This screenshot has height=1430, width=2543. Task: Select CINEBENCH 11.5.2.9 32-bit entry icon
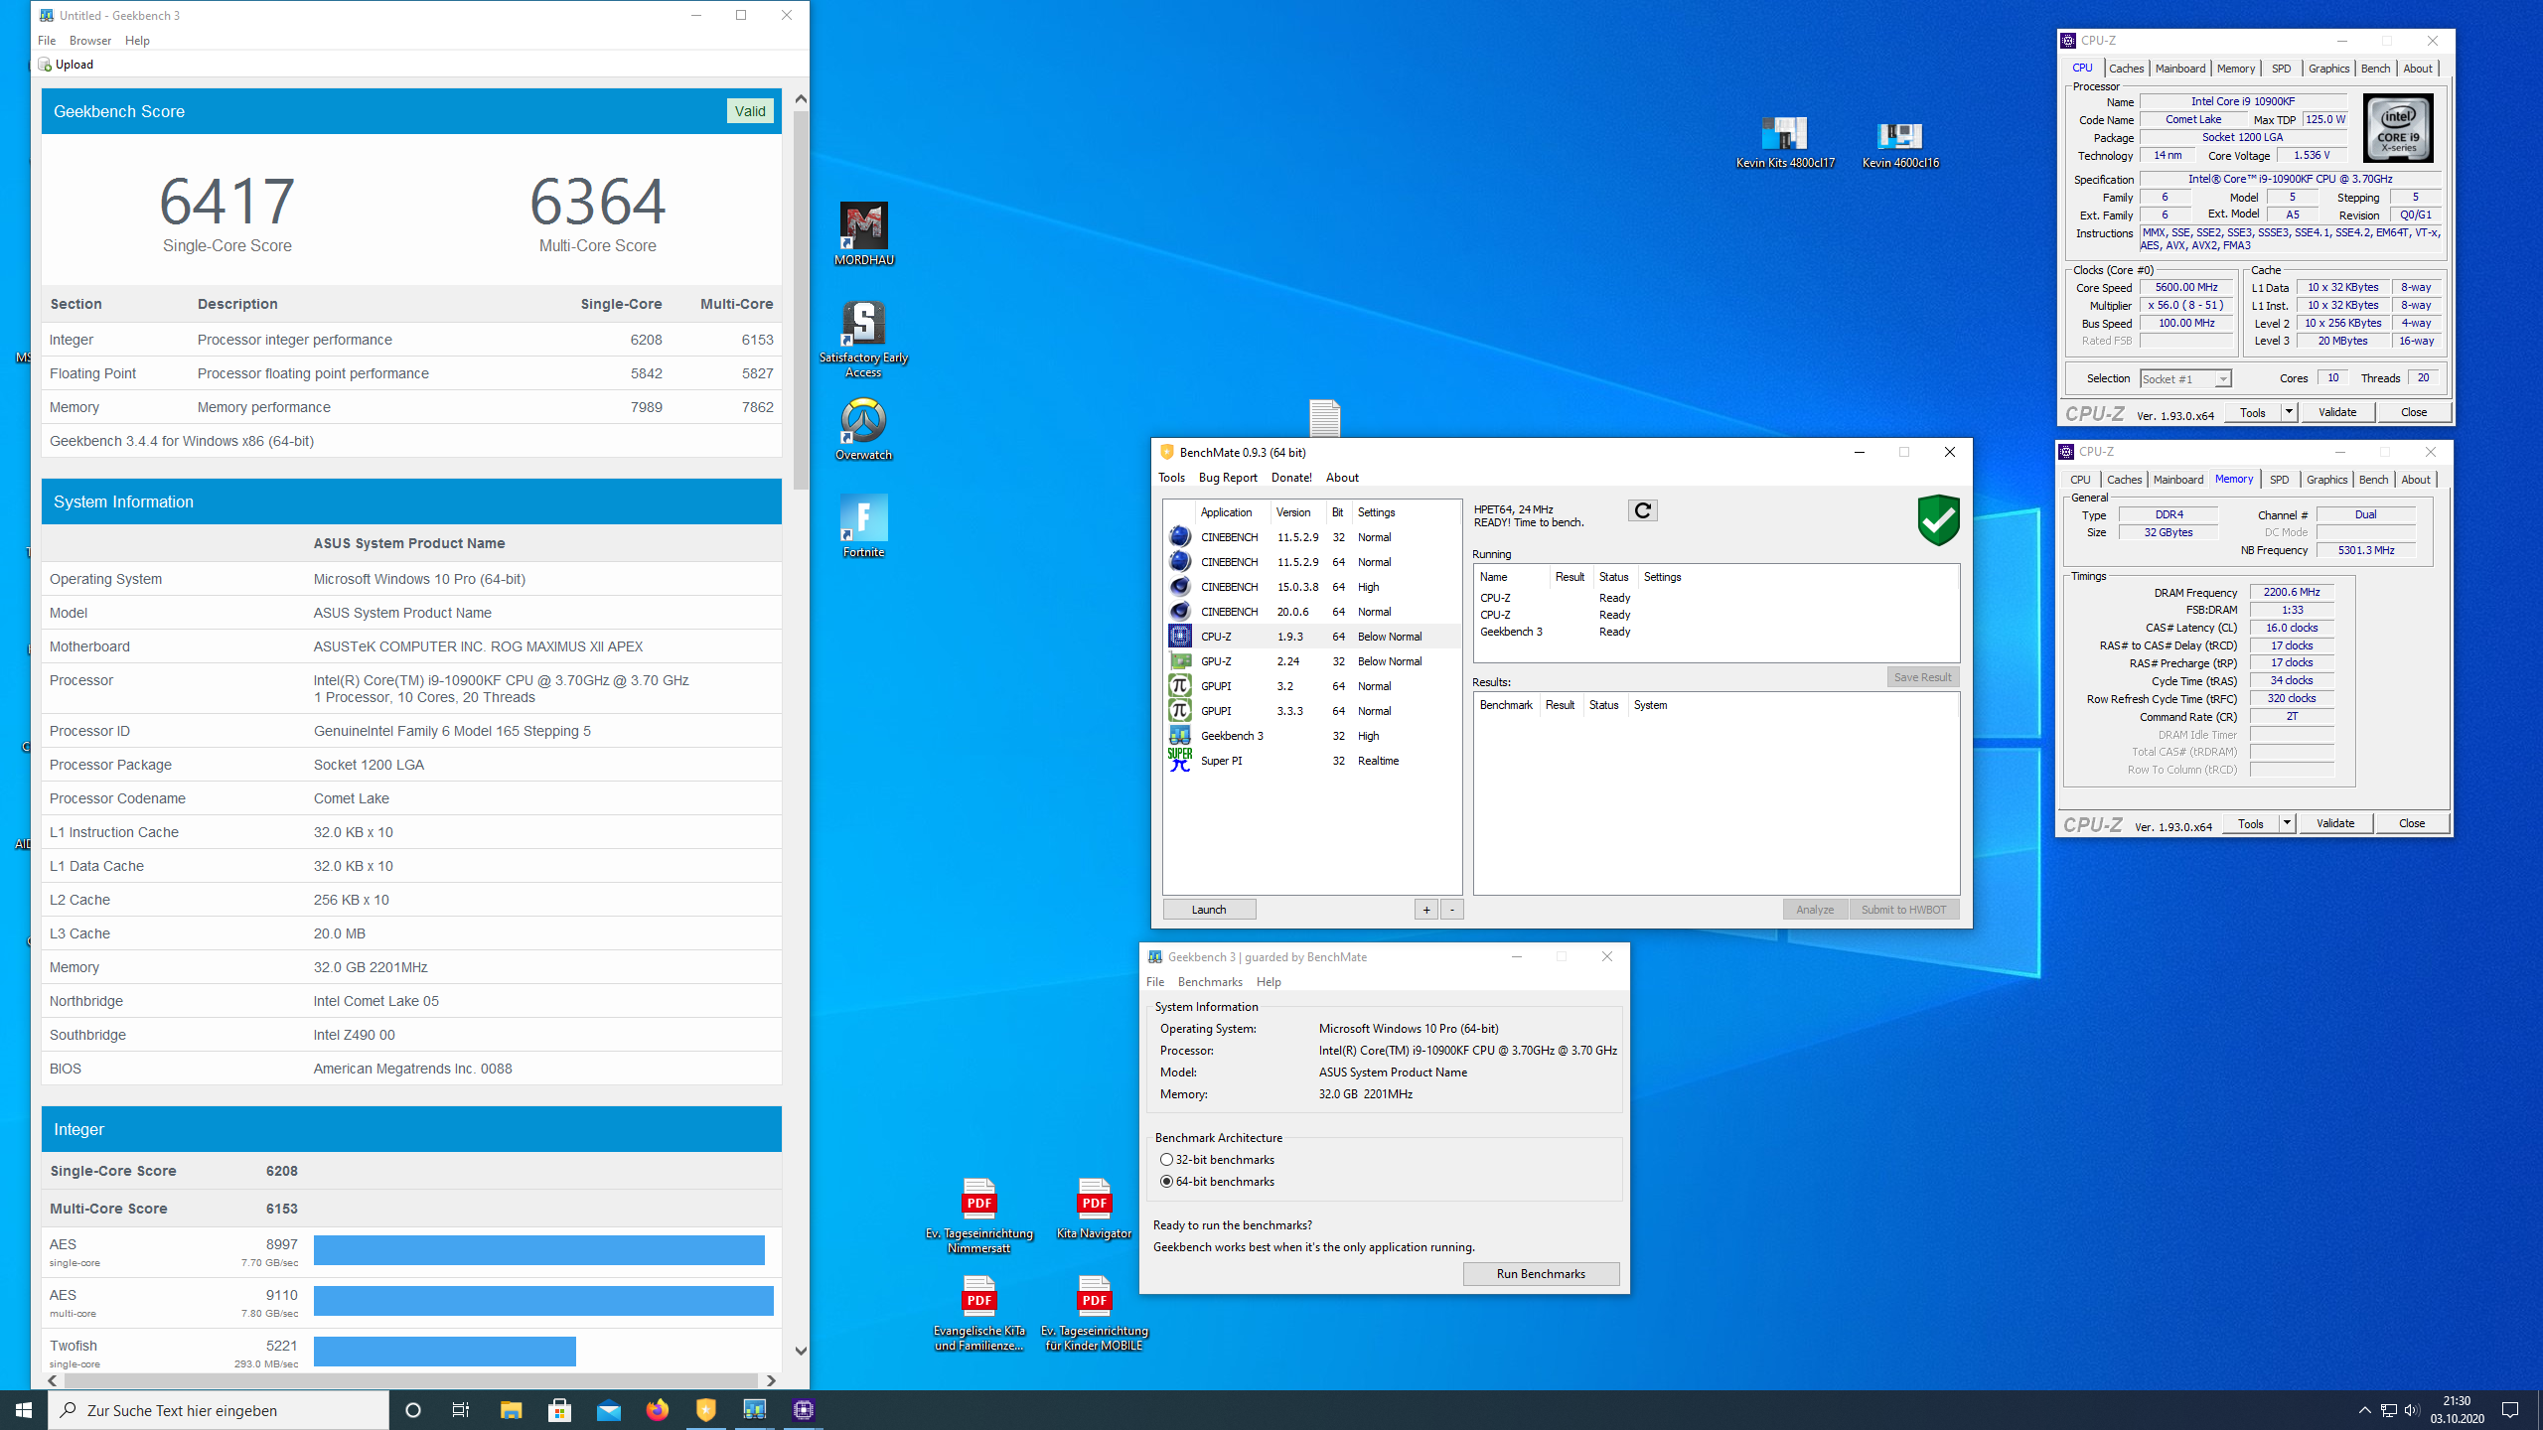point(1179,537)
